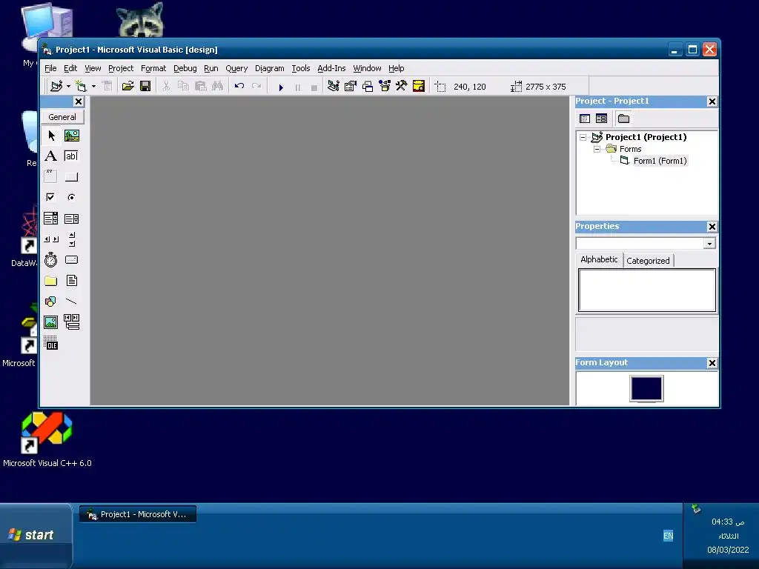Select Form1 (Form1) in the project tree
The height and width of the screenshot is (569, 759).
tap(660, 161)
